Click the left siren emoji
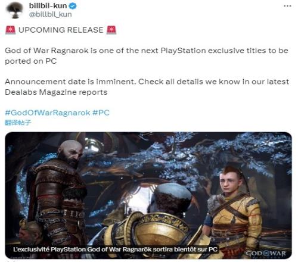 click(x=10, y=30)
